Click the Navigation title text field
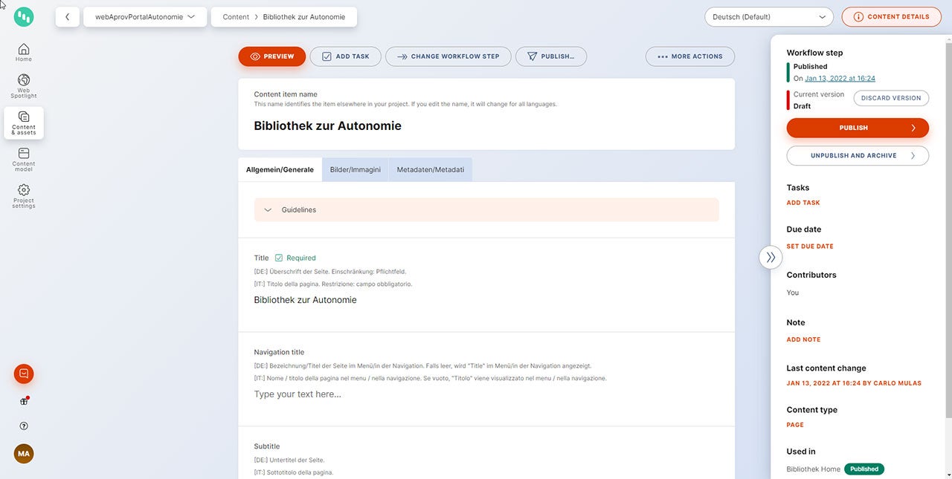This screenshot has width=952, height=479. 486,394
